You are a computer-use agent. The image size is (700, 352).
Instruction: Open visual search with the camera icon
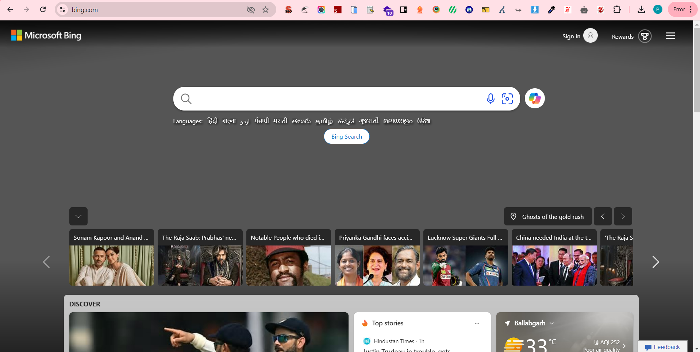(507, 98)
